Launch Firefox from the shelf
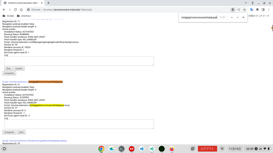This screenshot has height=153, width=273. [x=172, y=149]
